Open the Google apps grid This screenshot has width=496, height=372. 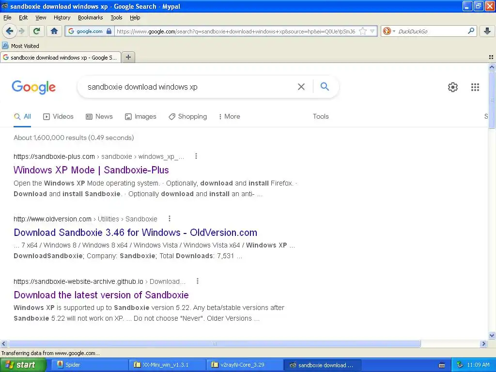tap(475, 87)
